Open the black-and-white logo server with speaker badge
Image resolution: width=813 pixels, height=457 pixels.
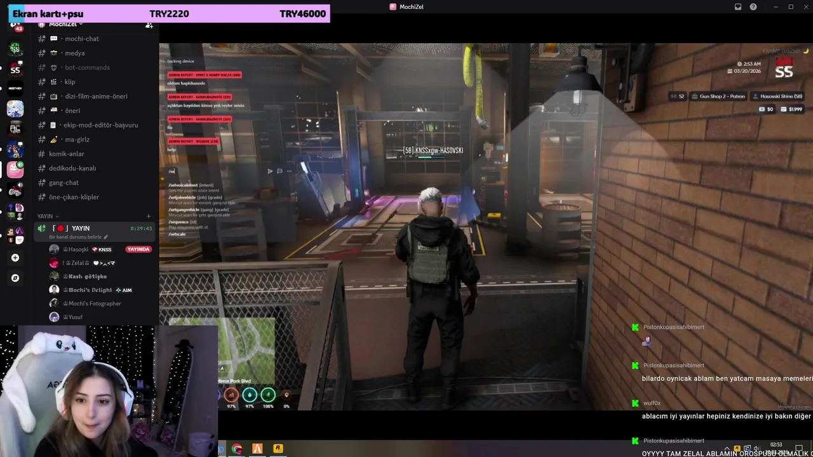[15, 190]
